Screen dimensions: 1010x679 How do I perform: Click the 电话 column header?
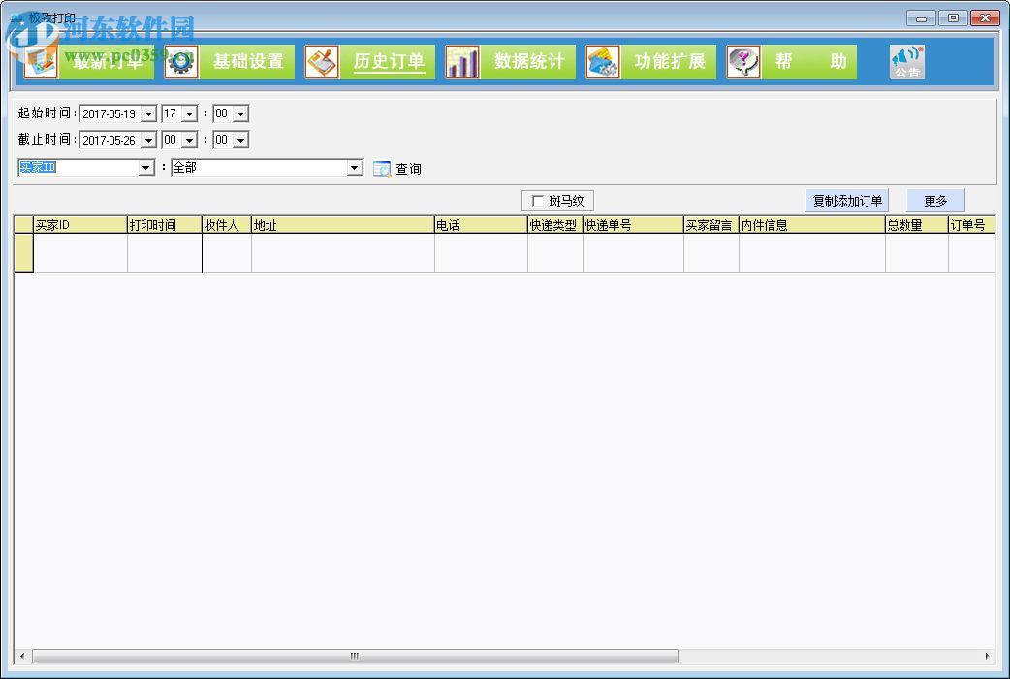point(481,225)
